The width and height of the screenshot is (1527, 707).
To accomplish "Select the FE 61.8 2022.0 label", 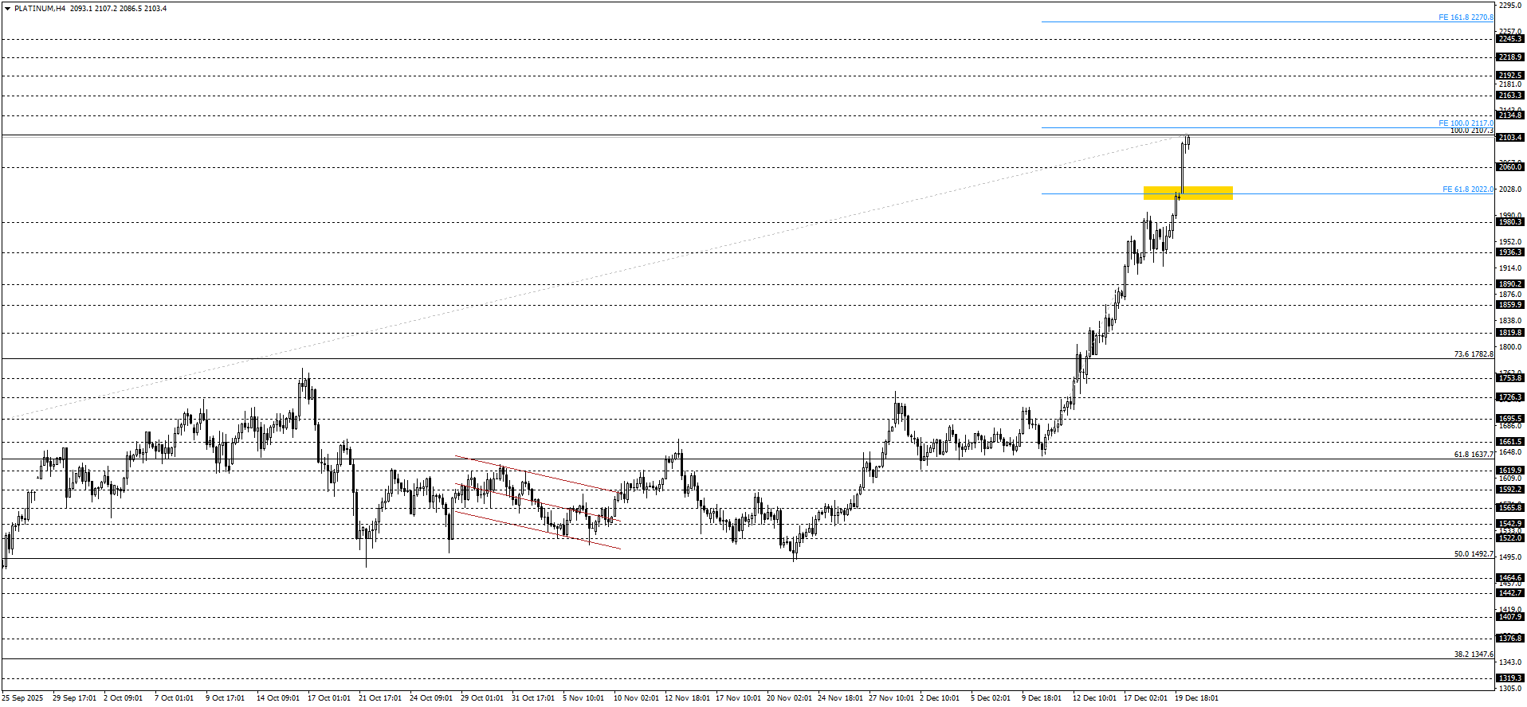I will point(1467,189).
